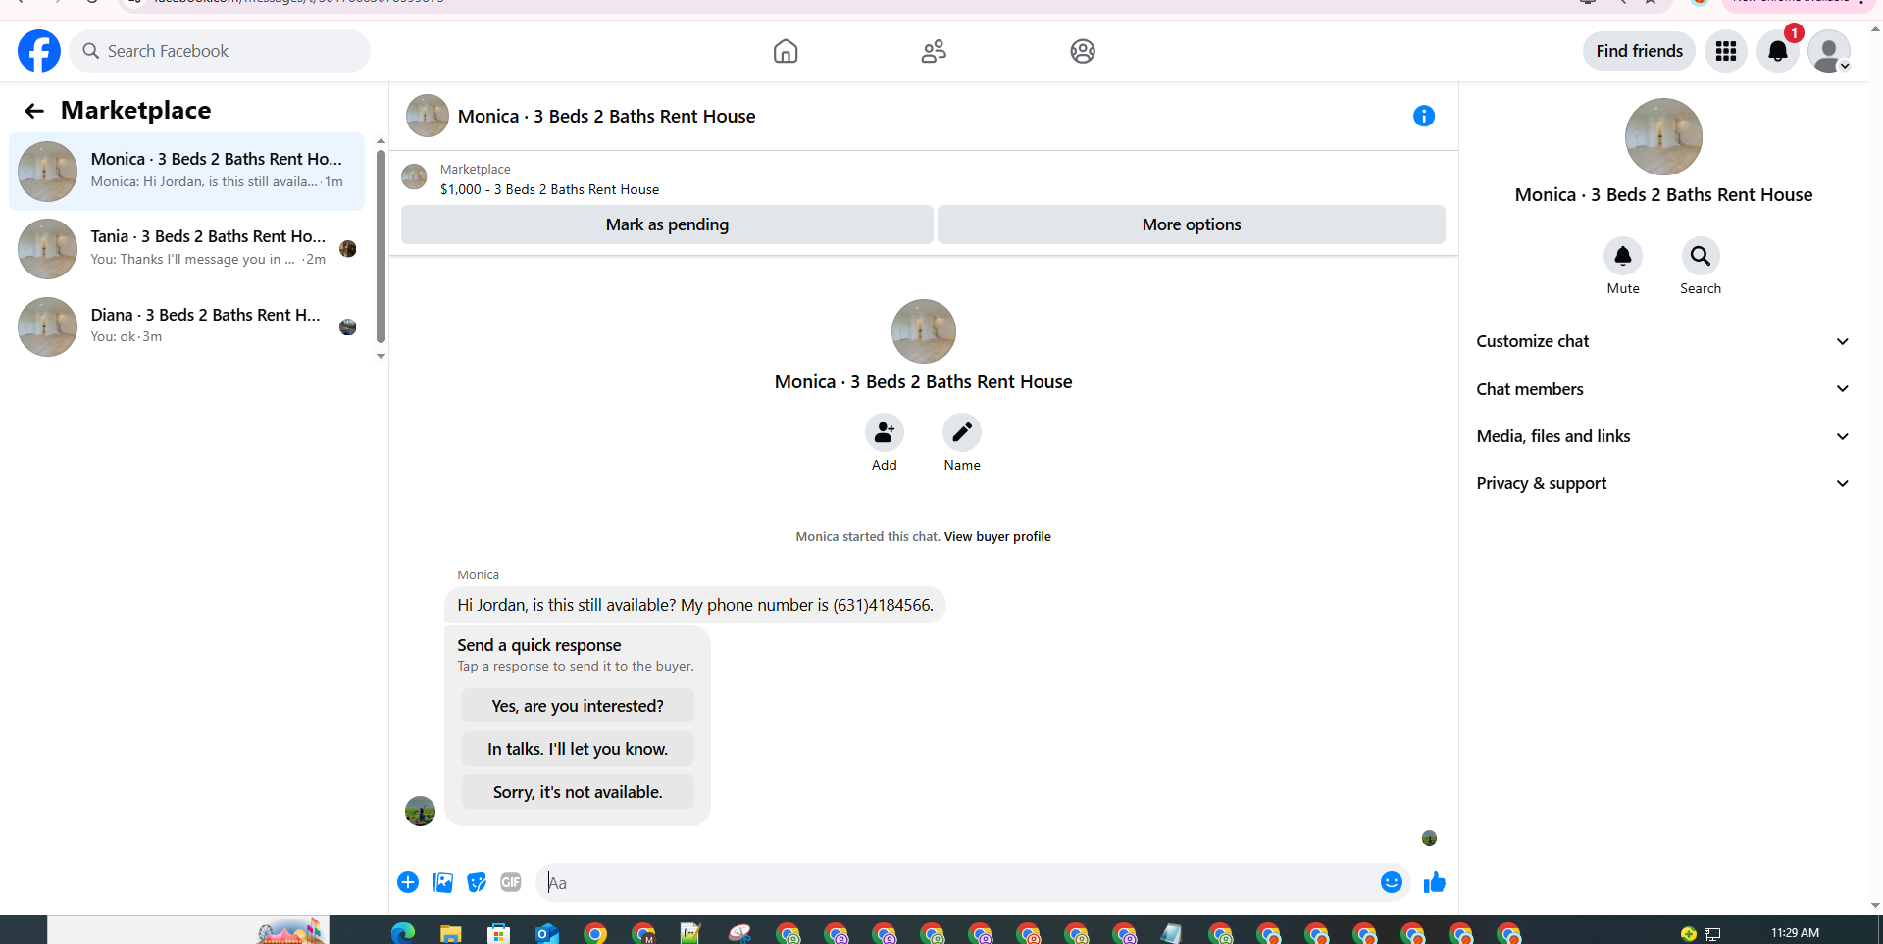Viewport: 1883px width, 944px height.
Task: Open the GIF picker
Action: coord(511,882)
